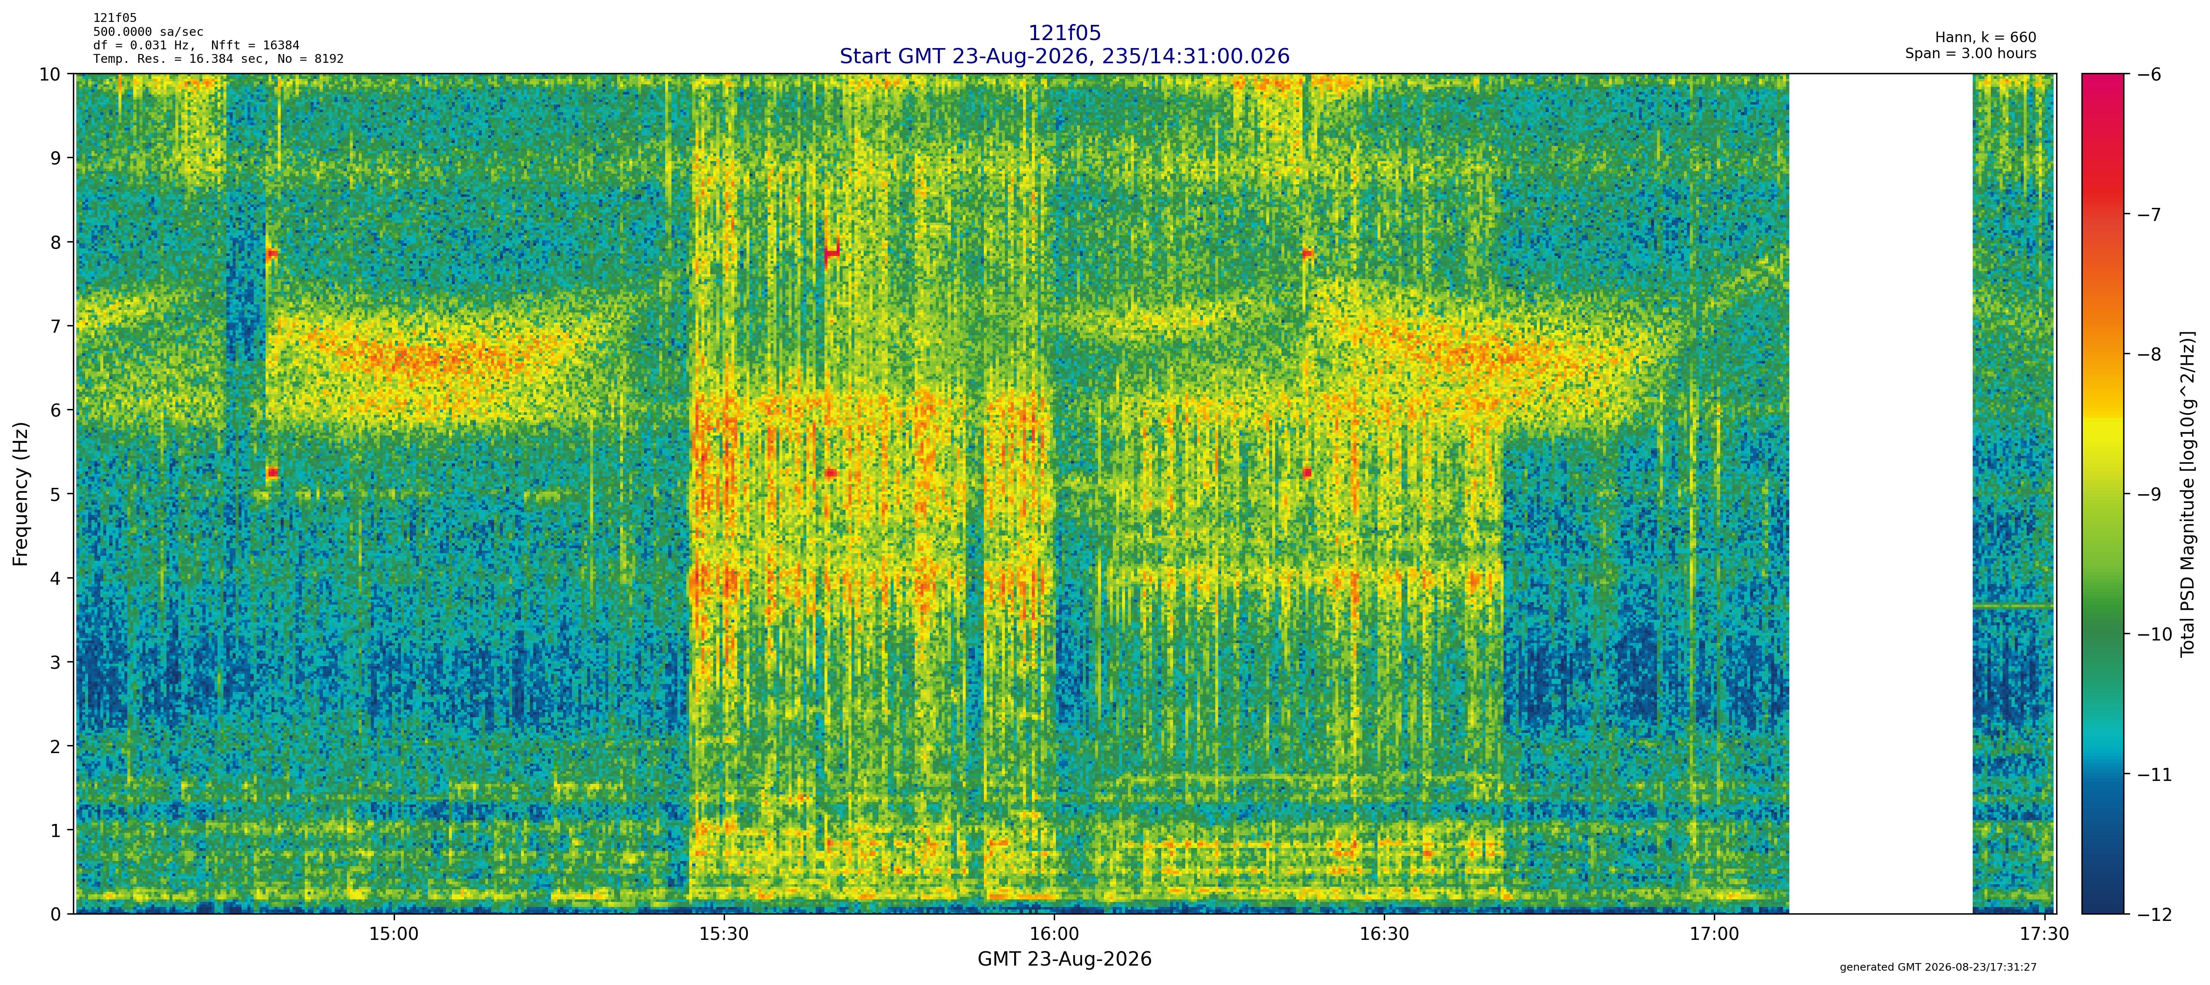Click the colorbar tick label "−8"

click(x=2149, y=354)
